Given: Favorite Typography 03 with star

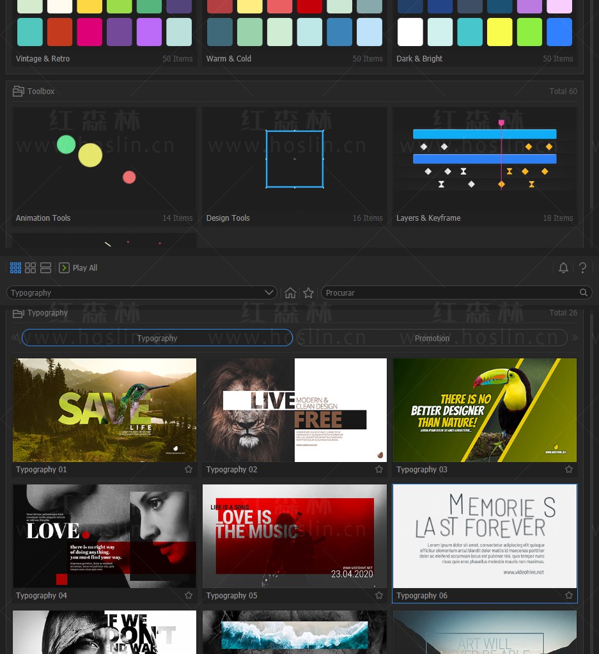Looking at the screenshot, I should click(568, 469).
